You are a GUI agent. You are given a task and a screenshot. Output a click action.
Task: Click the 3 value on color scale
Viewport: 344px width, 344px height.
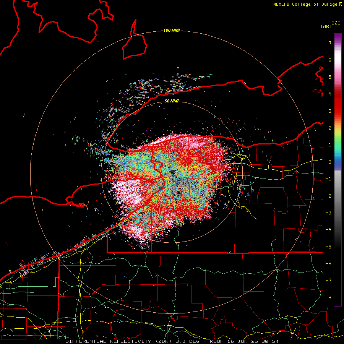click(x=330, y=111)
